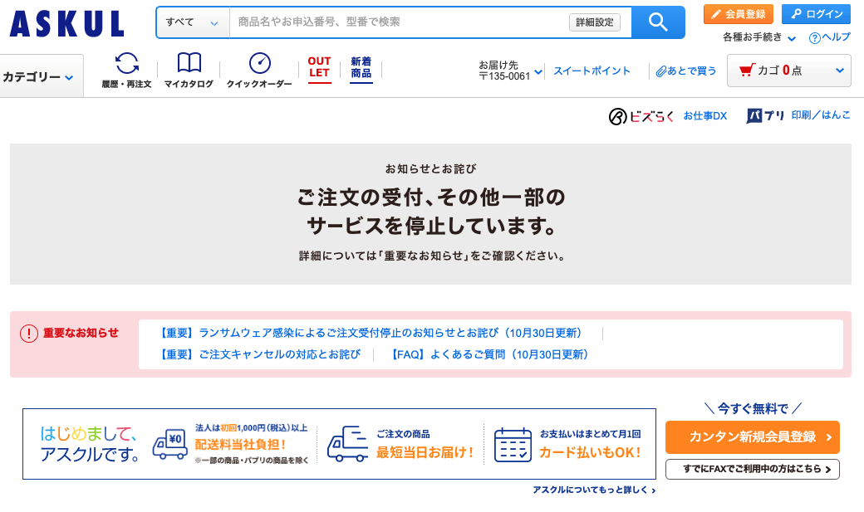This screenshot has height=512, width=864.
Task: Open the お届け先 delivery address selector
Action: 510,71
